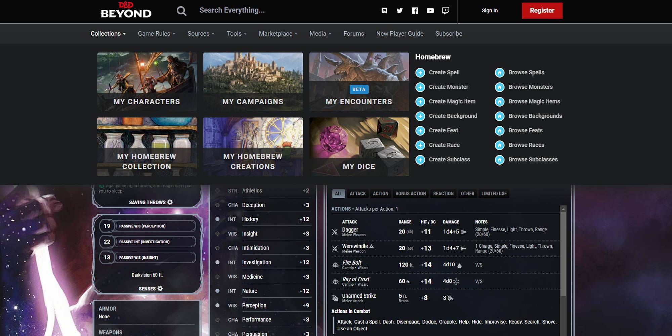Viewport: 672px width, 336px height.
Task: Click the plus icon beside Create Magic Item
Action: click(x=420, y=101)
